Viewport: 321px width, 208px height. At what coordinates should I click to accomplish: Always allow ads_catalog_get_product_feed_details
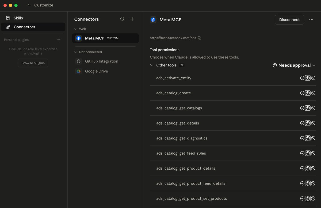coord(302,183)
